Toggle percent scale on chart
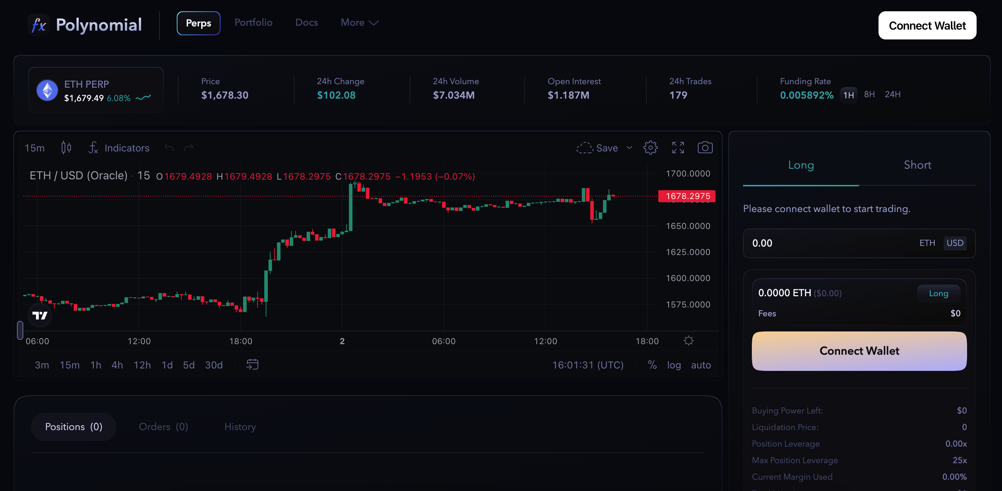The image size is (1002, 491). [652, 365]
